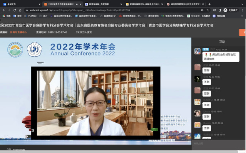Open the media control icon in toolbar
The height and width of the screenshot is (153, 246).
pos(214,10)
